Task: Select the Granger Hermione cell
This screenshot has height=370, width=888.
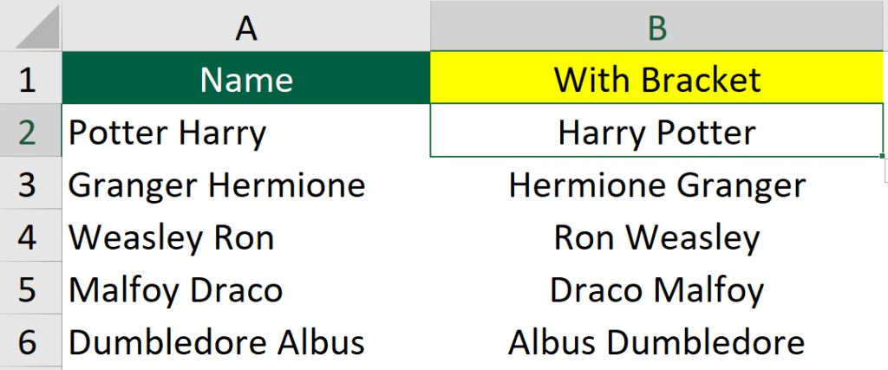Action: pyautogui.click(x=245, y=183)
